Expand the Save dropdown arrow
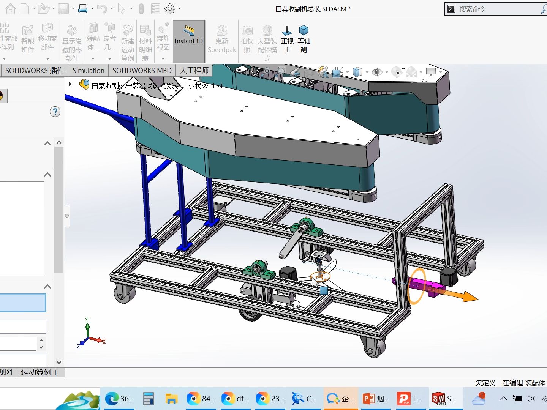 tap(73, 9)
